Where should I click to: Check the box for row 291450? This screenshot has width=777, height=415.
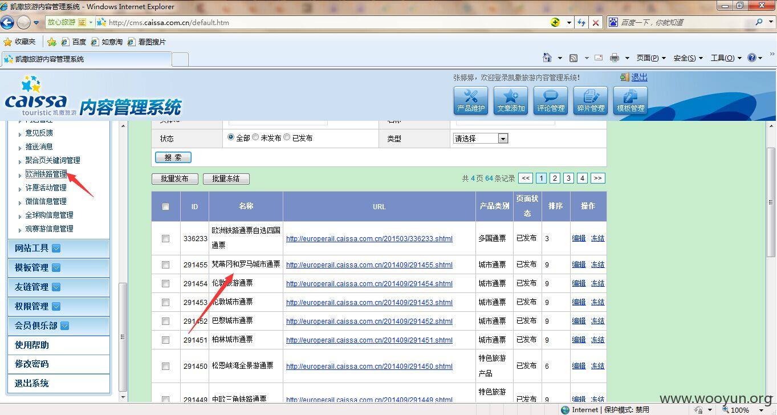165,366
